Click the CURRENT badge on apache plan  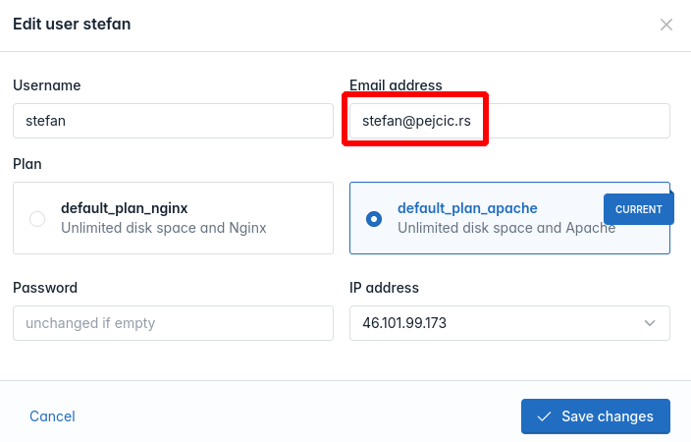[x=639, y=209]
